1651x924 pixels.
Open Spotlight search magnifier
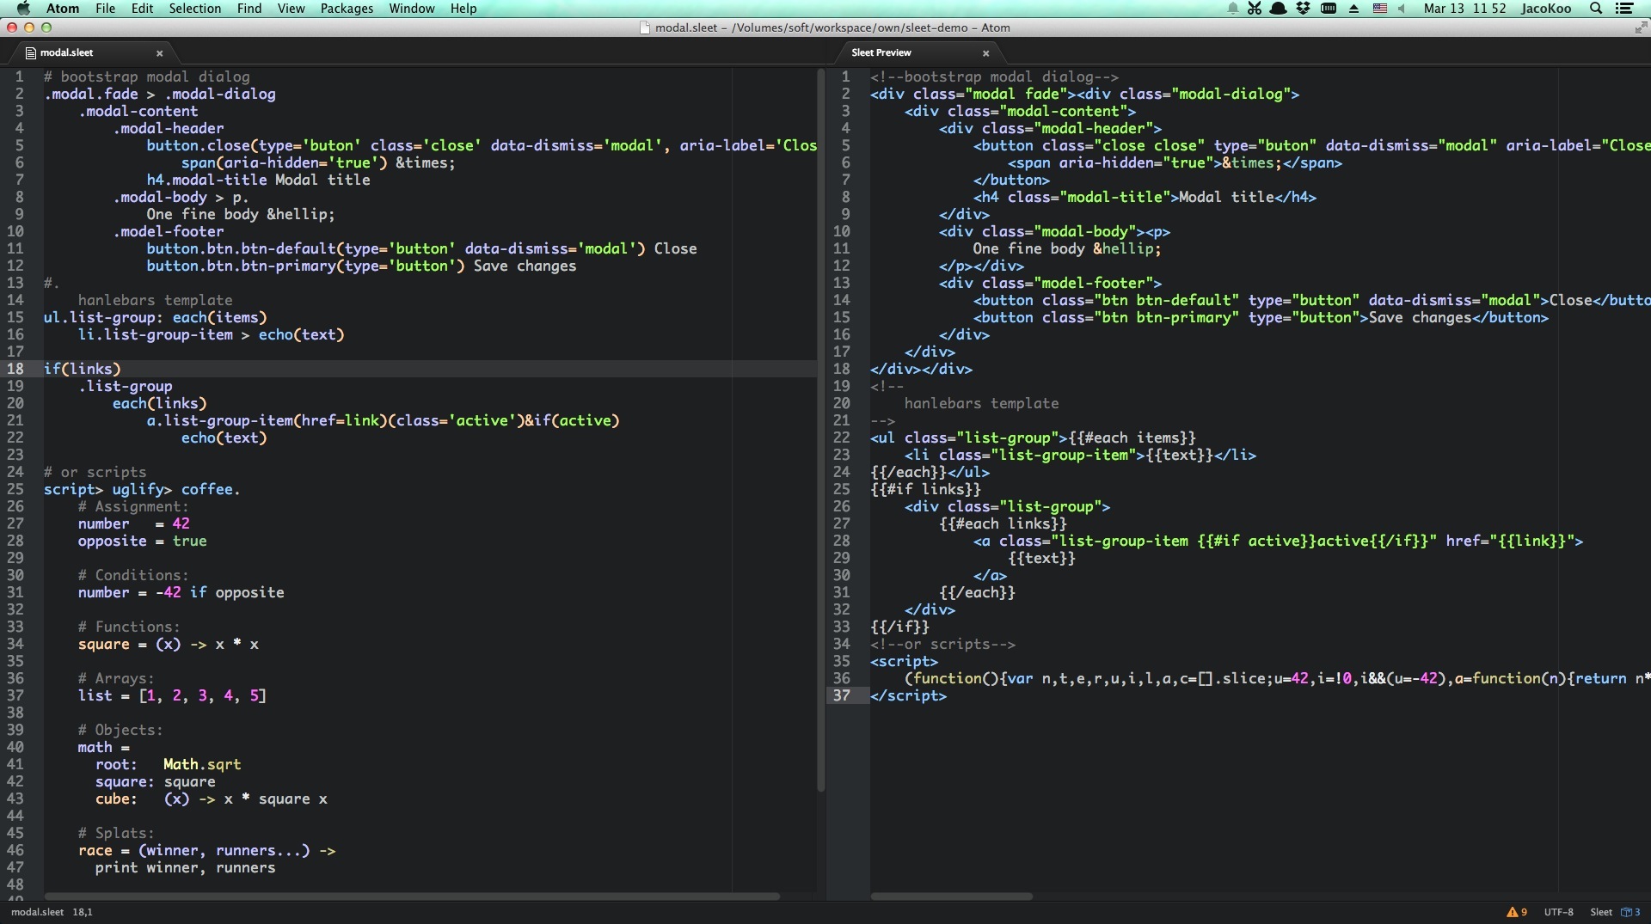[x=1596, y=9]
